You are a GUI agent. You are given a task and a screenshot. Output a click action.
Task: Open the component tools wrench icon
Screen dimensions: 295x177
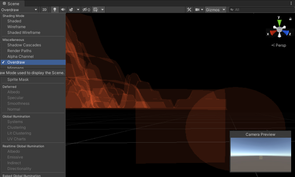189,10
